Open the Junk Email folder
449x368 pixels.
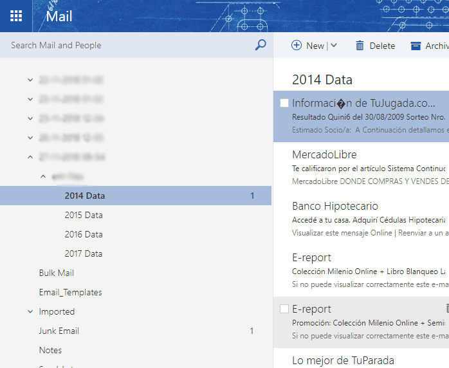59,331
